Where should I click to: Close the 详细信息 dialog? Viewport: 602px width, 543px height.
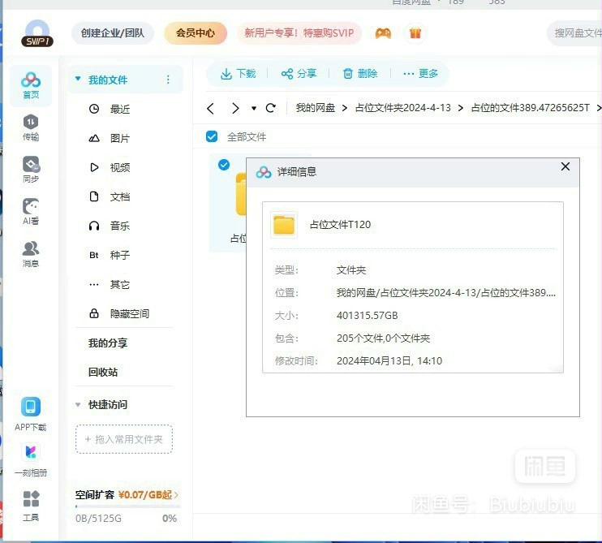coord(565,166)
